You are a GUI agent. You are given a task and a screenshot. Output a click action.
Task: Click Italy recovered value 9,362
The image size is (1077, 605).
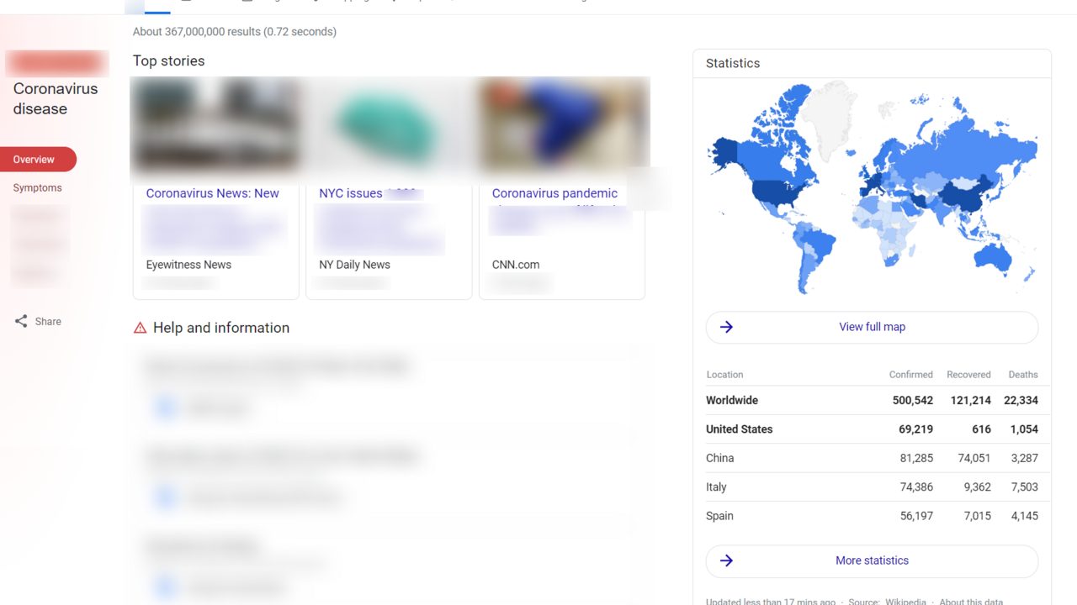pyautogui.click(x=977, y=487)
